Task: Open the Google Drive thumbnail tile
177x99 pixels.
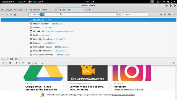Action: click(x=43, y=73)
